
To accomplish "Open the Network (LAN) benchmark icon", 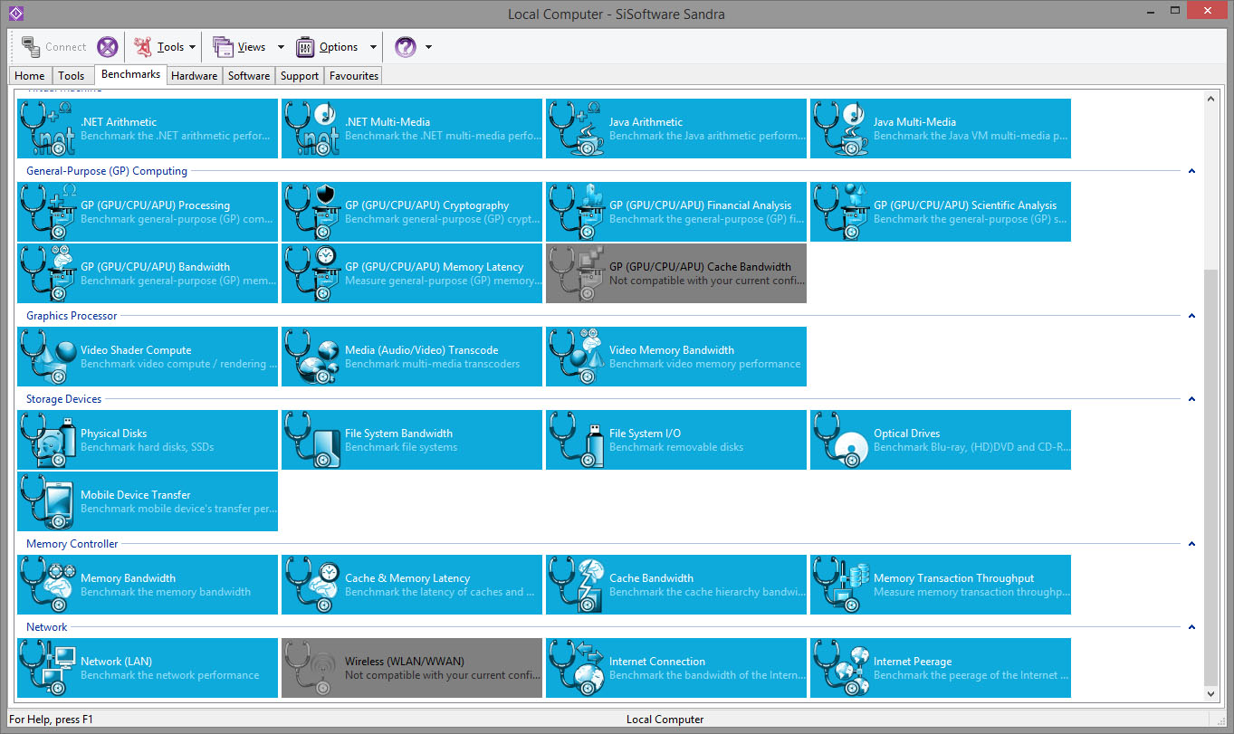I will click(x=48, y=668).
